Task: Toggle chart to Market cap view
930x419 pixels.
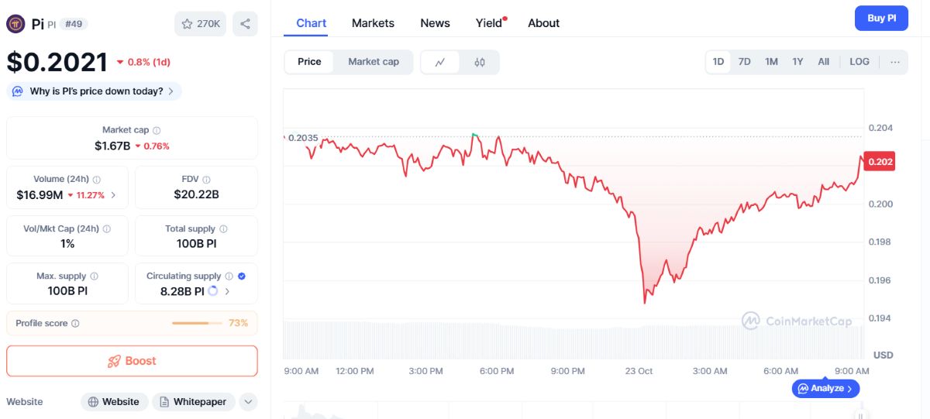Action: coord(374,62)
